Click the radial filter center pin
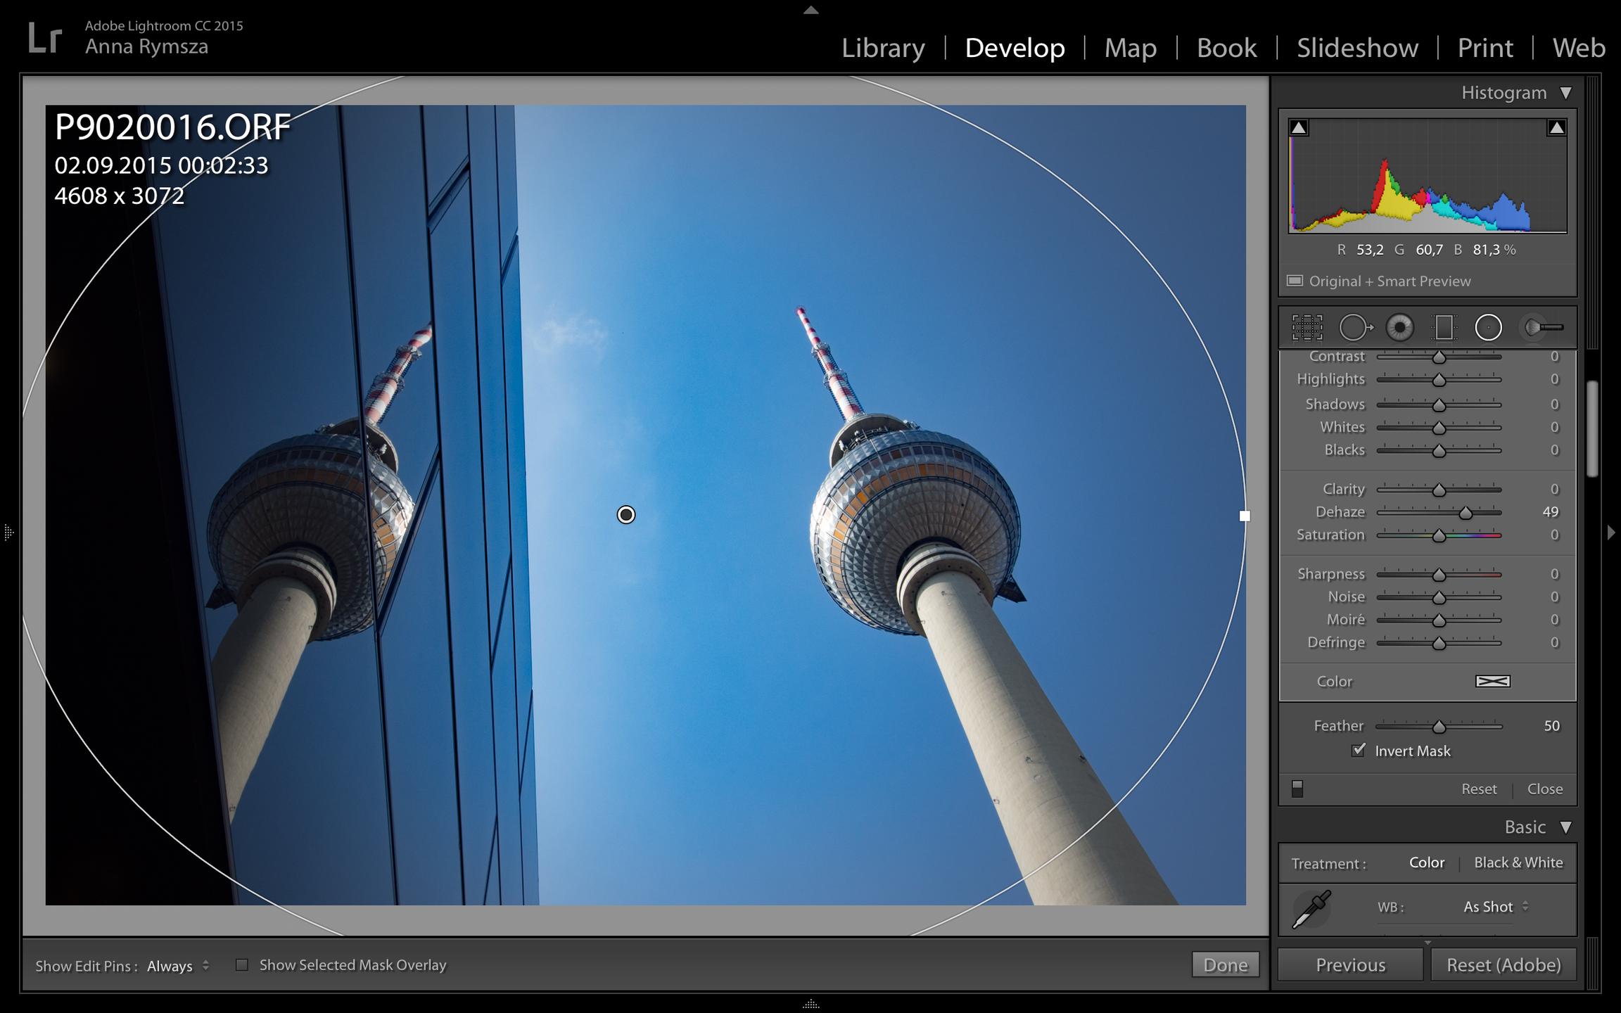The width and height of the screenshot is (1621, 1013). click(625, 514)
